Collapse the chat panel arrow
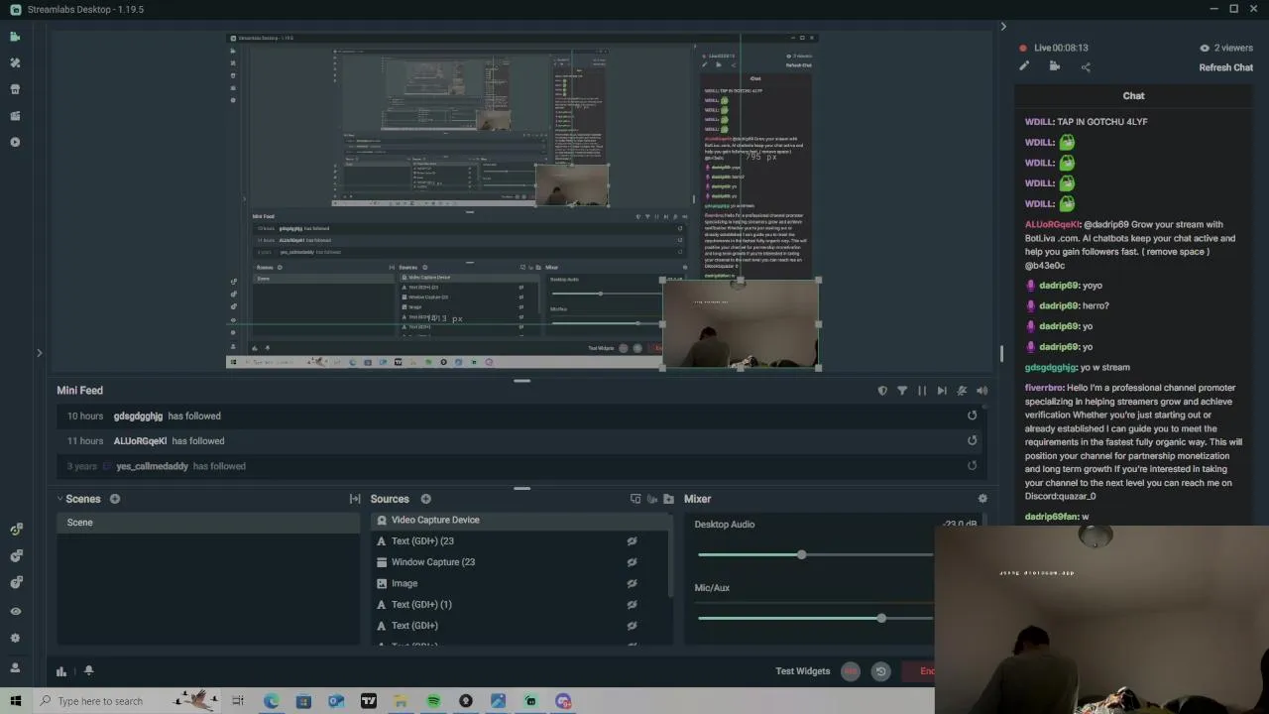This screenshot has height=714, width=1269. tap(1002, 27)
